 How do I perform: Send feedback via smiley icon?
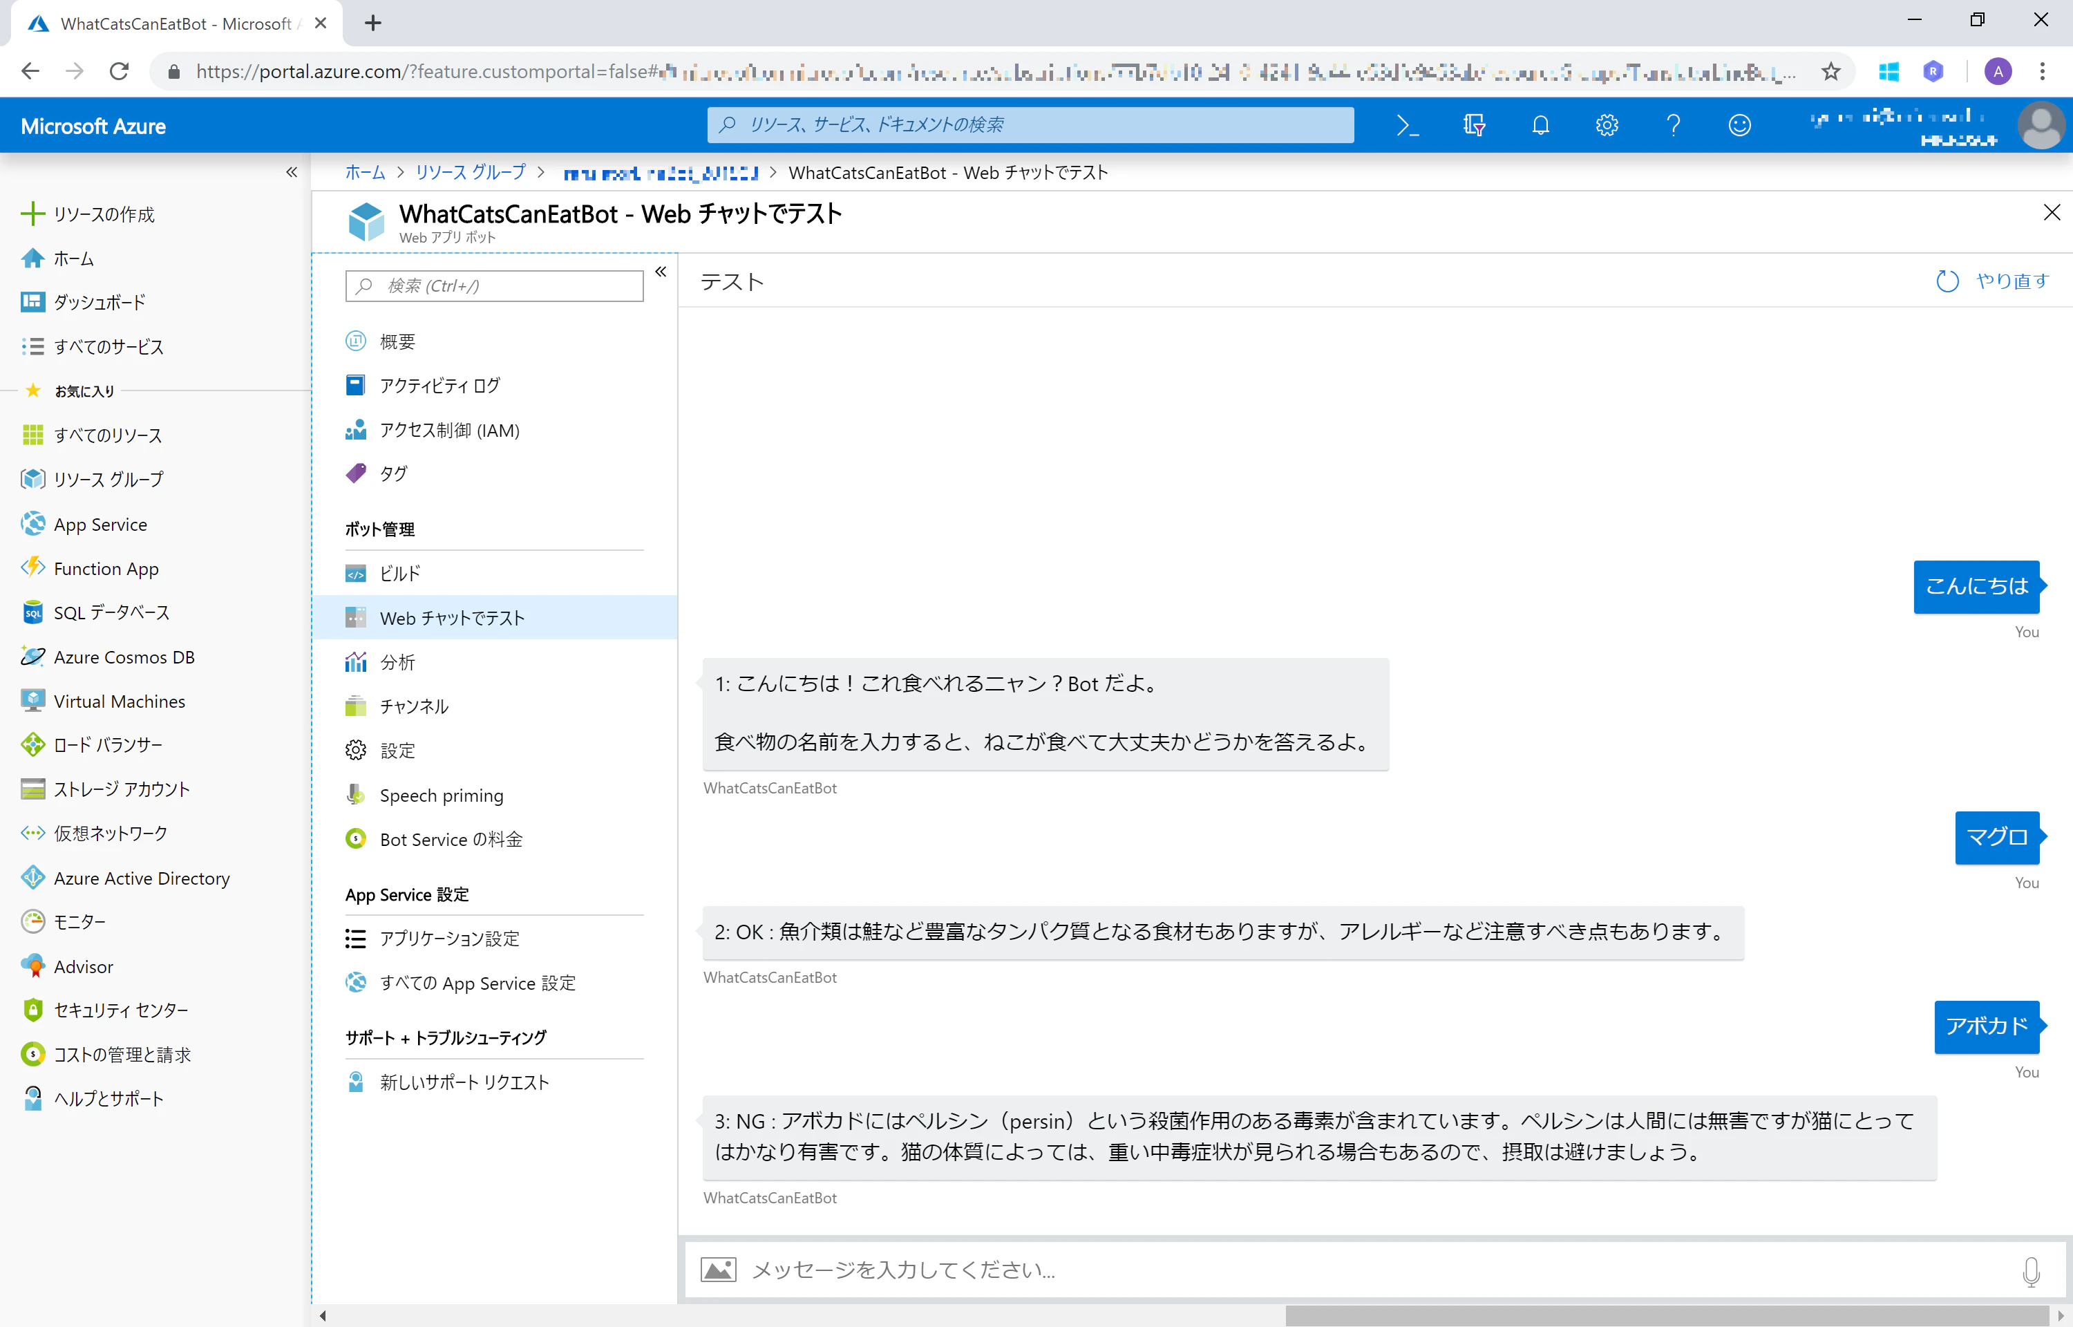click(1740, 126)
